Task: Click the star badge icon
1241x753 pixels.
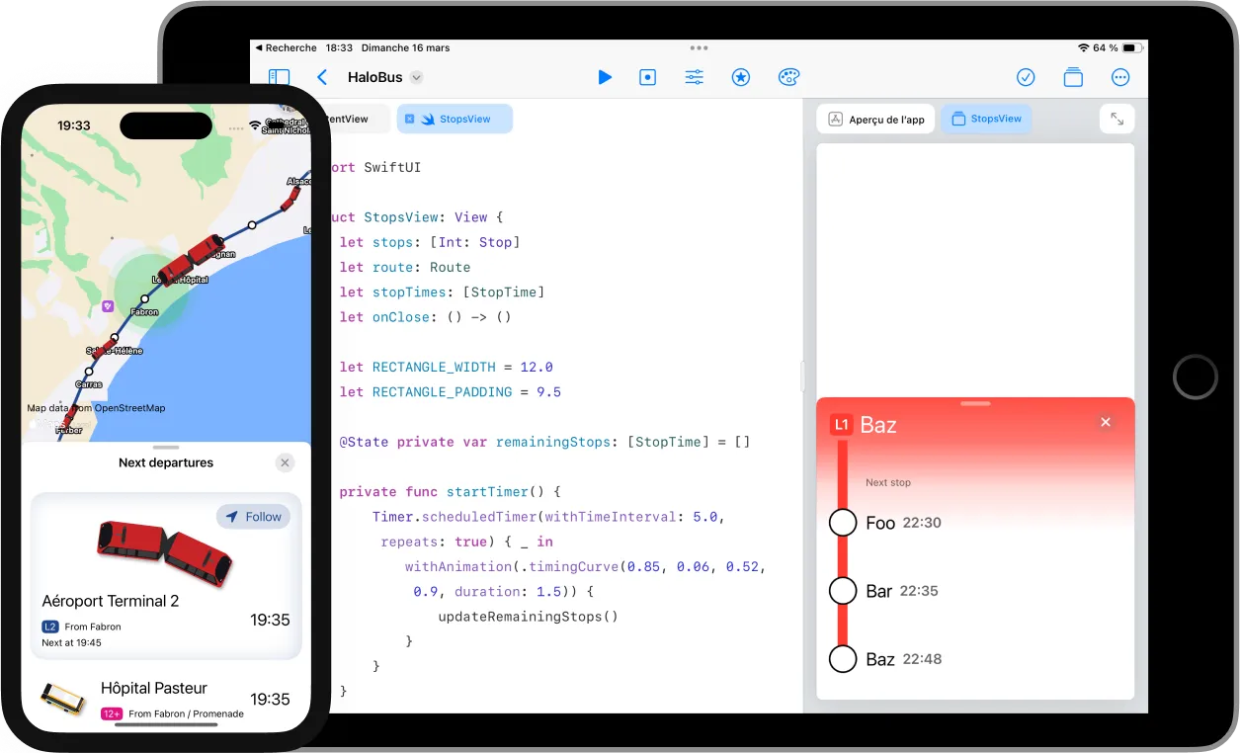Action: coord(741,77)
